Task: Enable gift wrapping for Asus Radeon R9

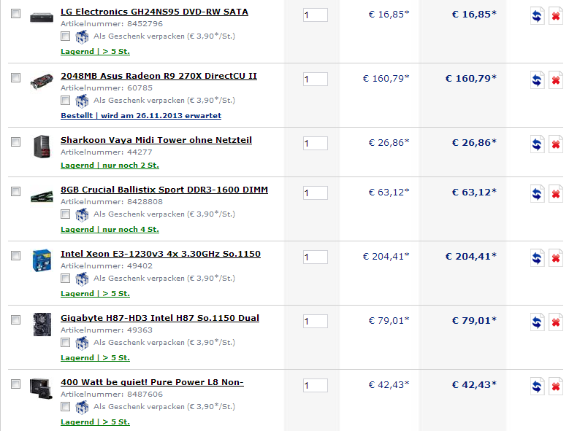Action: point(66,101)
